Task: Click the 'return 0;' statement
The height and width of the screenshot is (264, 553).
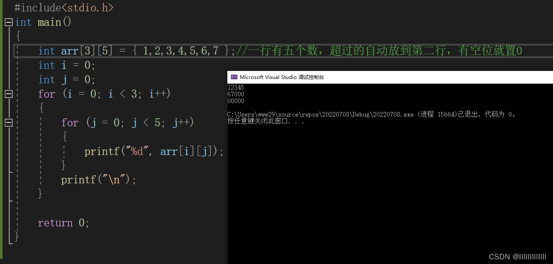Action: (x=64, y=223)
